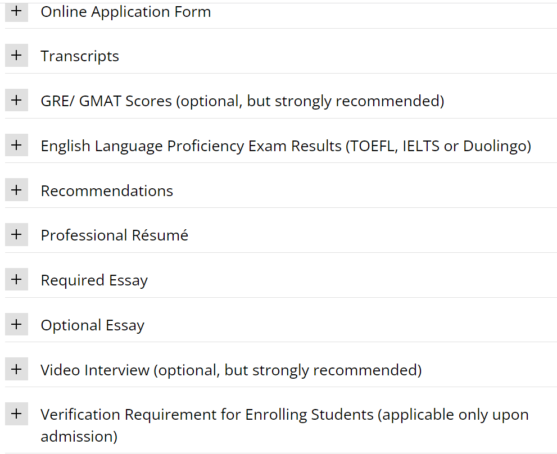The image size is (557, 454).
Task: Expand Recommendations using its plus icon
Action: click(16, 190)
